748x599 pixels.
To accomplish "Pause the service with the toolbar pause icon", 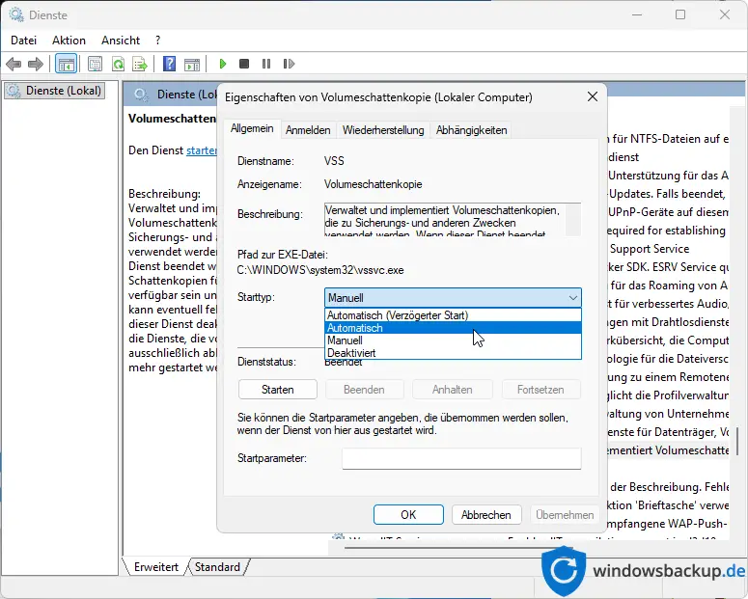I will point(266,64).
